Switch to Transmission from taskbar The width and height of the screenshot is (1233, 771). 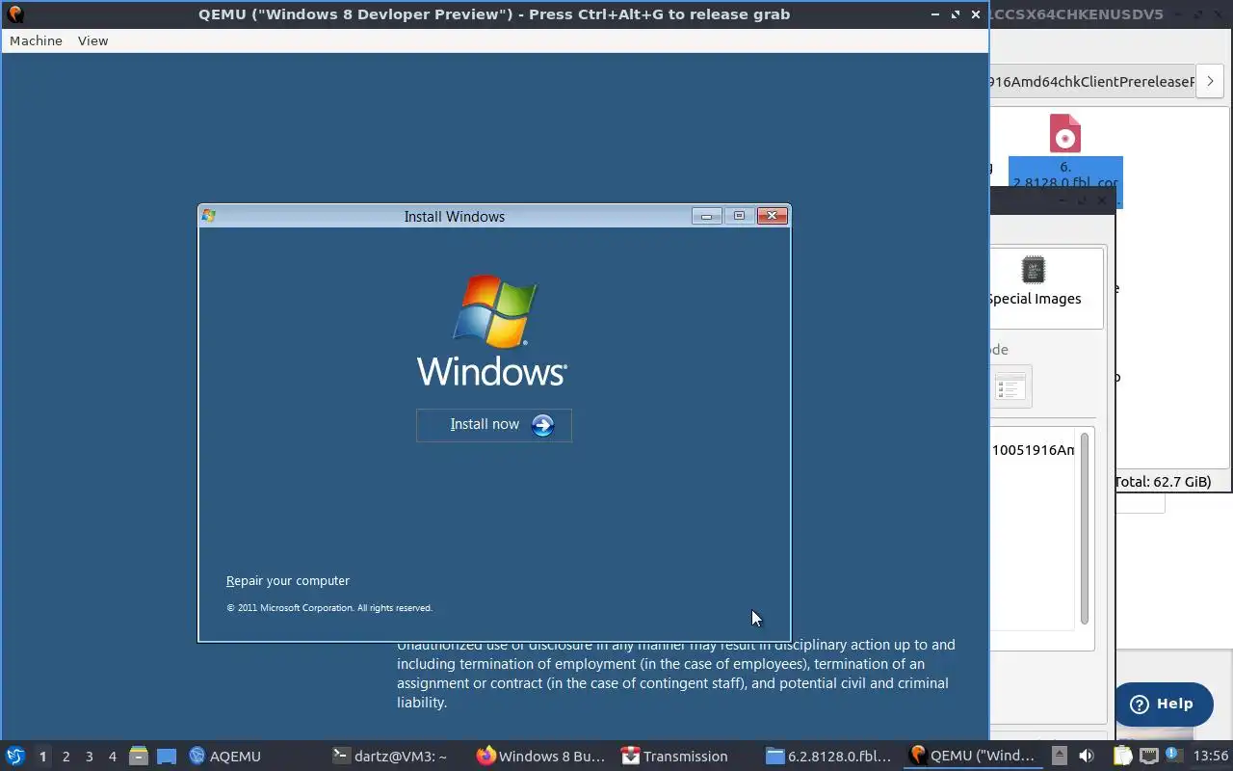coord(675,756)
